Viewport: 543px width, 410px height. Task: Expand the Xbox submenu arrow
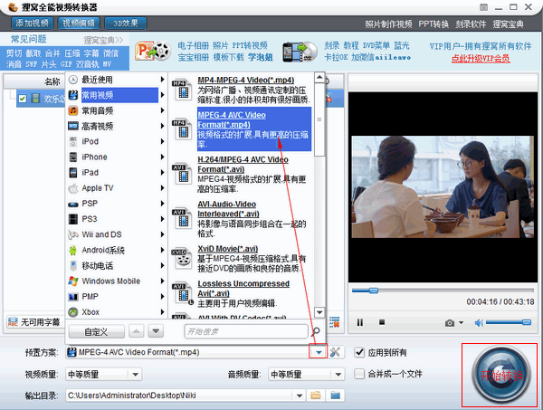click(x=162, y=312)
